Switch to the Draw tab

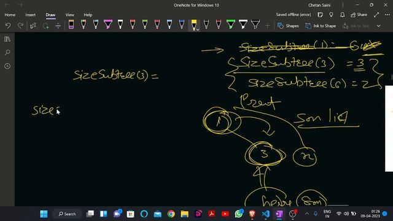click(50, 15)
